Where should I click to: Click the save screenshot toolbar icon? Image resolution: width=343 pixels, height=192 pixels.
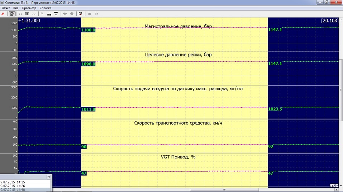pos(81,14)
